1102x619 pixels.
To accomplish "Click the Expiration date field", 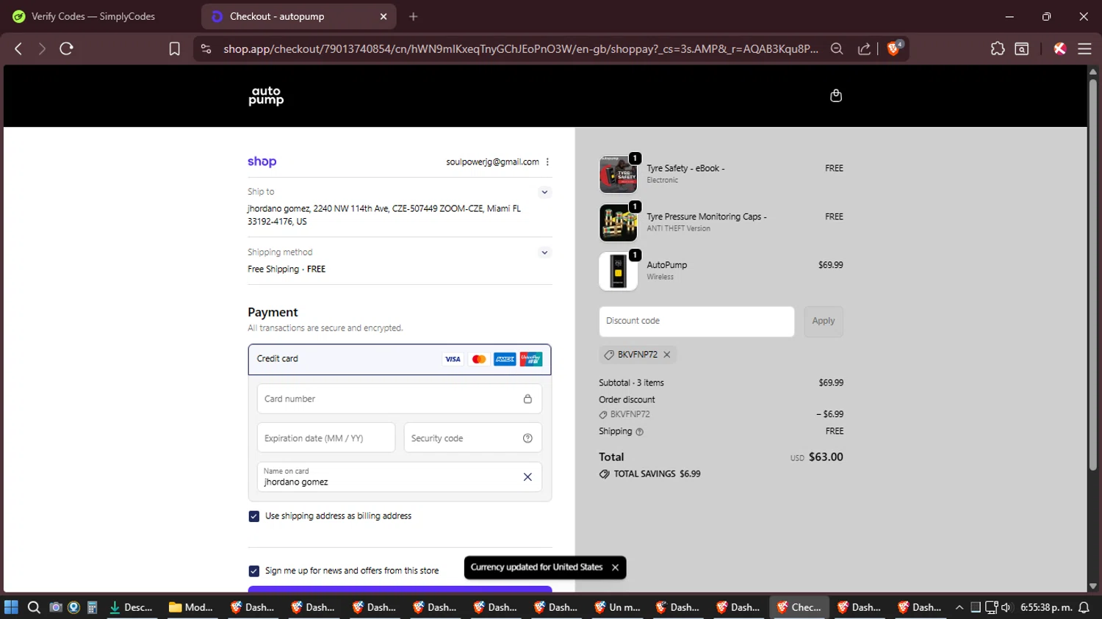I will [x=326, y=438].
